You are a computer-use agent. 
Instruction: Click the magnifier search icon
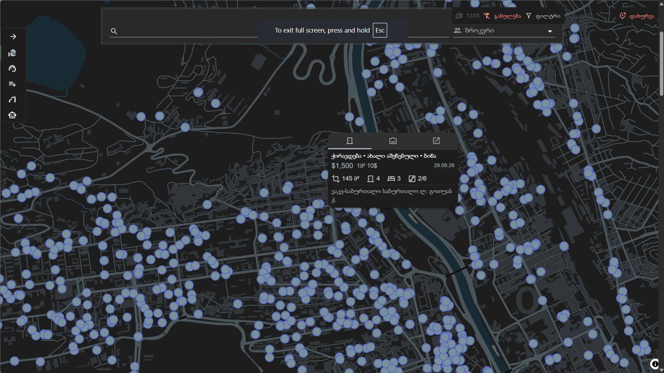114,31
